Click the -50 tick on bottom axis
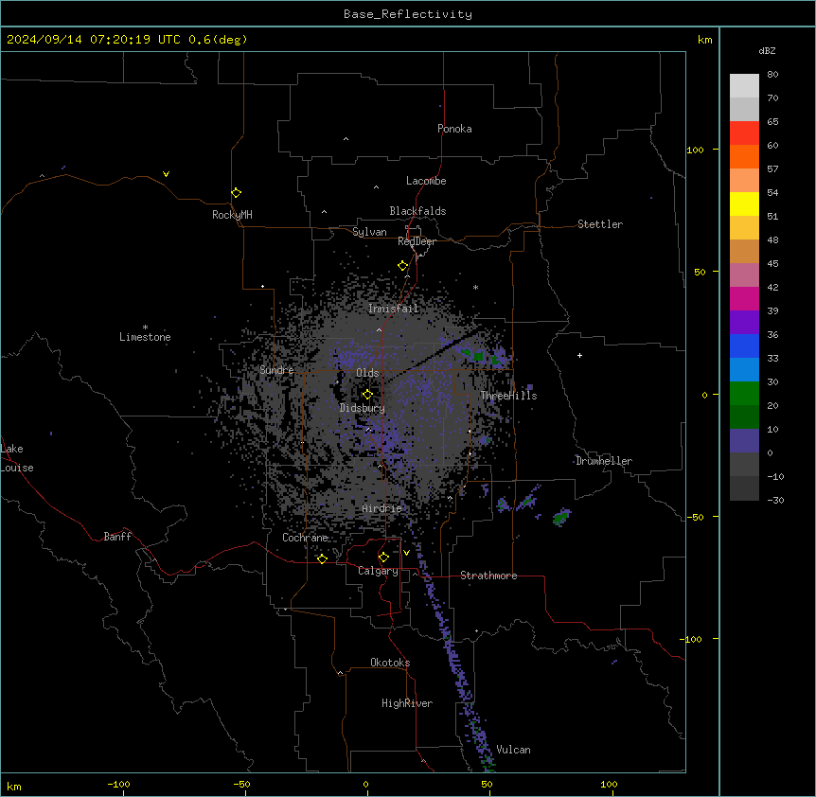This screenshot has width=816, height=797. [x=241, y=784]
